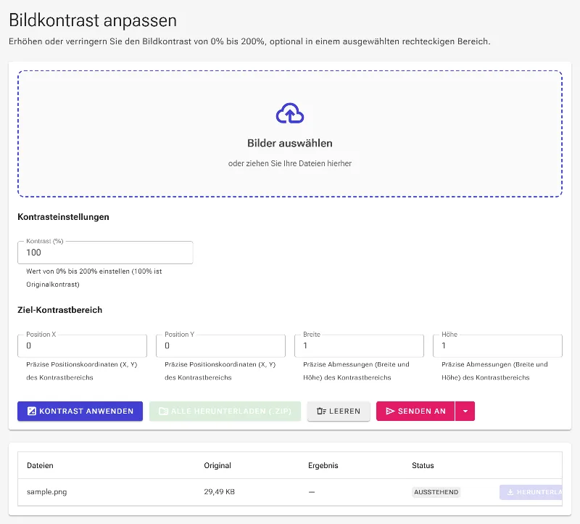Click into the Position X field
The height and width of the screenshot is (524, 580).
(x=82, y=345)
